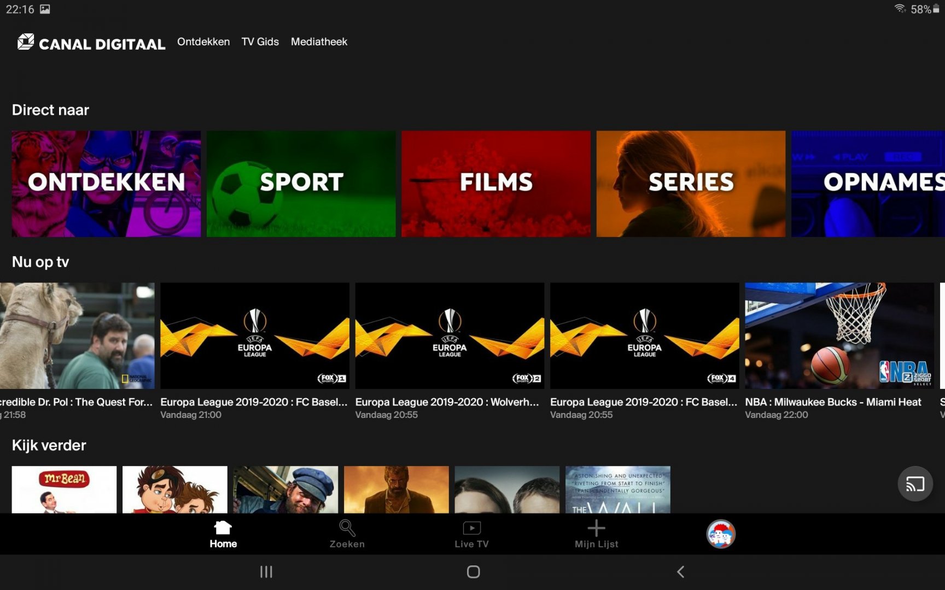The image size is (945, 590).
Task: Open the Chromecast cast button
Action: click(915, 484)
